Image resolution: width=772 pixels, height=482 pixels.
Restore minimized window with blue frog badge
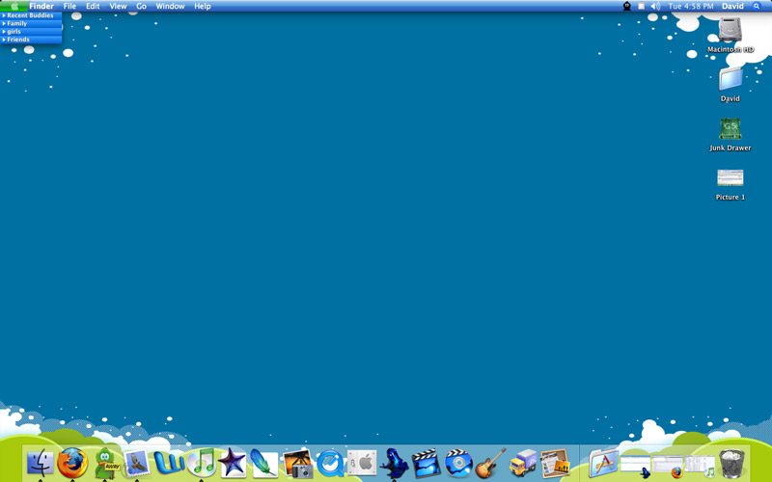(x=636, y=466)
